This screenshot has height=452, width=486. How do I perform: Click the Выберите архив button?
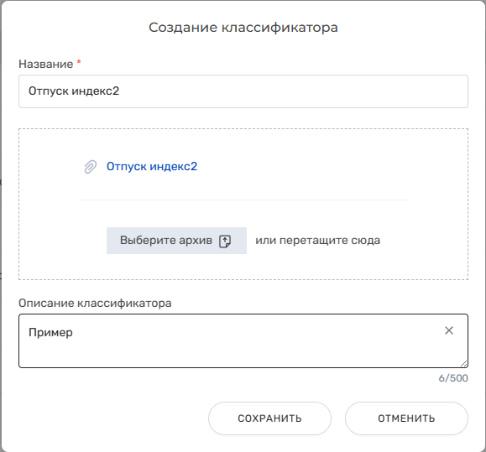(x=176, y=241)
